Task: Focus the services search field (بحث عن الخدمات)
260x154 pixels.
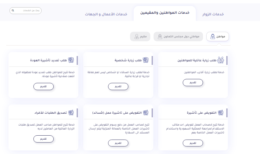Action: point(28,10)
